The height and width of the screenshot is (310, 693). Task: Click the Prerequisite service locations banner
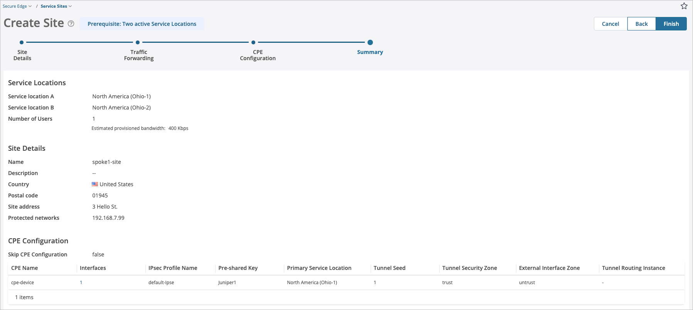click(142, 24)
